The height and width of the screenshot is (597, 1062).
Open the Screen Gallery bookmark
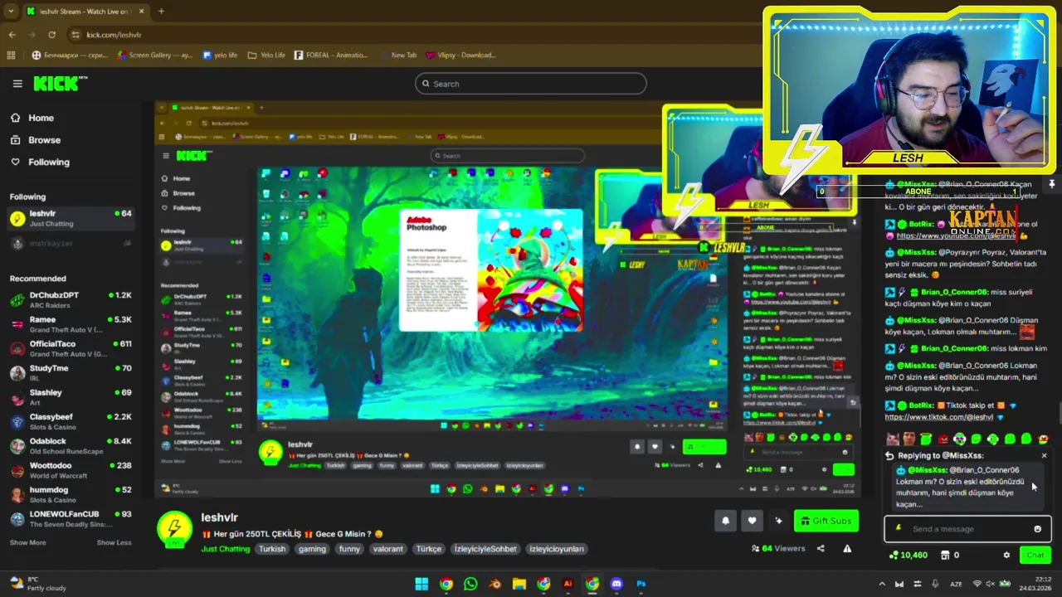155,55
